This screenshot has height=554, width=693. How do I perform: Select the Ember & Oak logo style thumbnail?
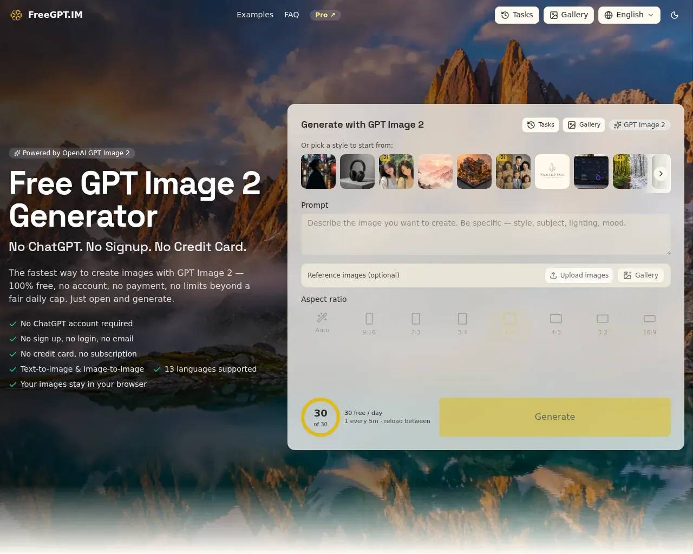click(x=552, y=172)
